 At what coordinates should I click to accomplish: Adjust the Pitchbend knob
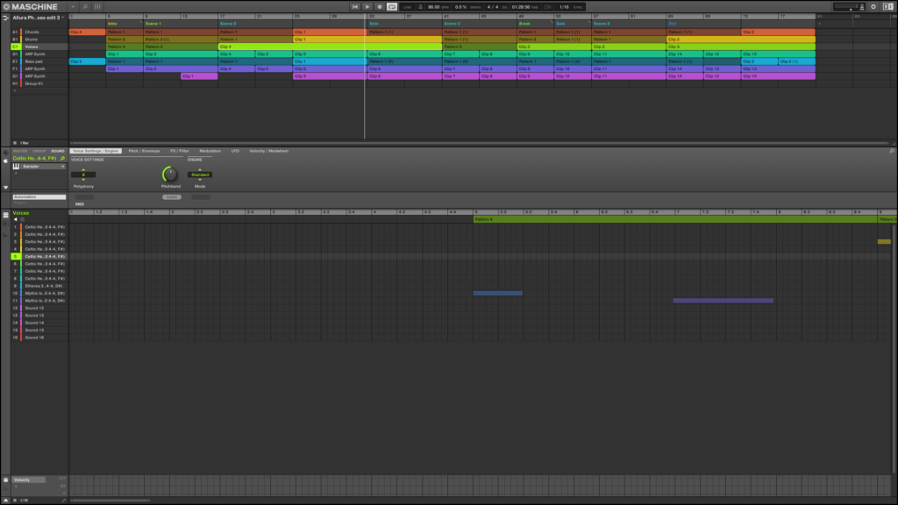click(x=170, y=174)
